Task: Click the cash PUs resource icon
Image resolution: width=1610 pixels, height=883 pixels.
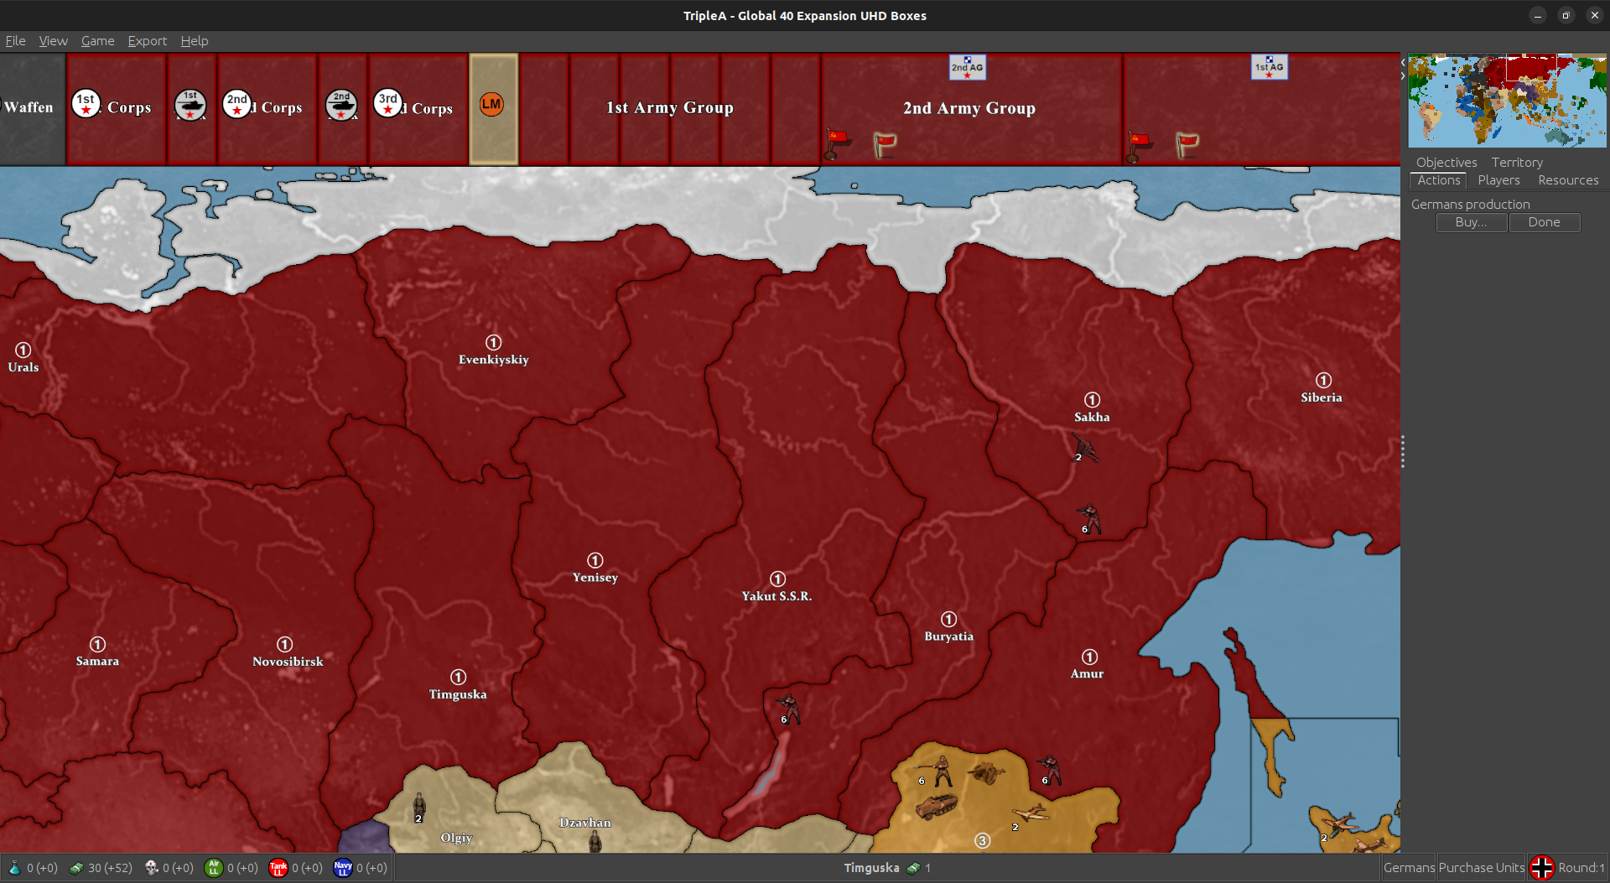Action: 76,868
